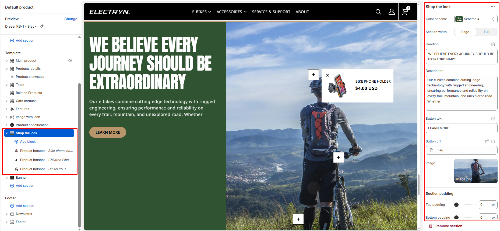Click the LEARN MORE button
Viewport: 500px width, 231px height.
point(108,132)
